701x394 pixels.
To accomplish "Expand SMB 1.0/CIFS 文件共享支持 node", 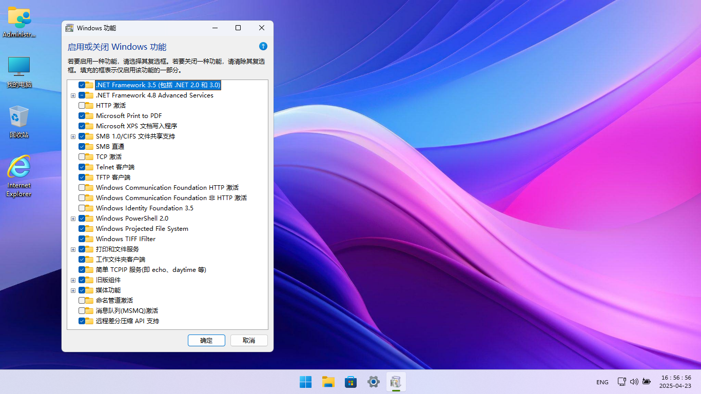I will (x=73, y=136).
